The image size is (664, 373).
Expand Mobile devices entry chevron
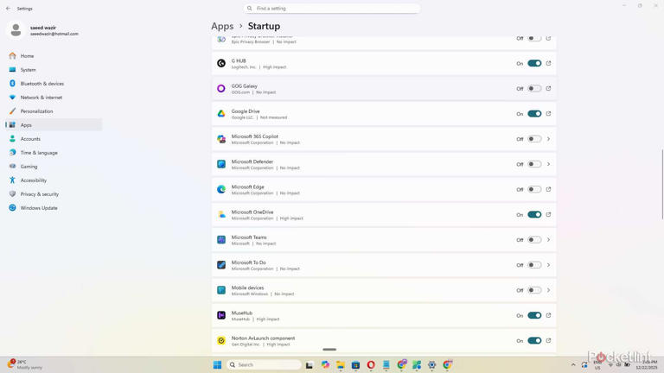[548, 290]
